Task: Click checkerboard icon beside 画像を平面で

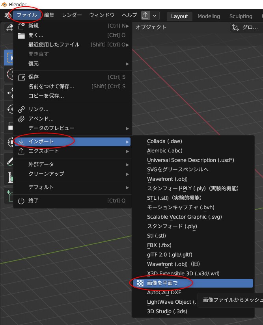Action: [x=140, y=283]
